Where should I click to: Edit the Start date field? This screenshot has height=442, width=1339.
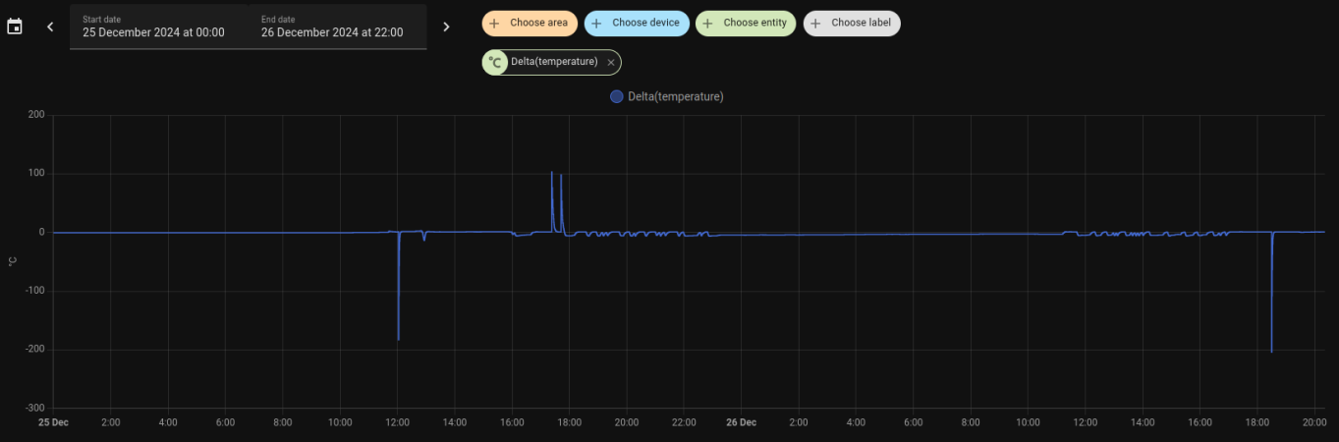(x=157, y=27)
